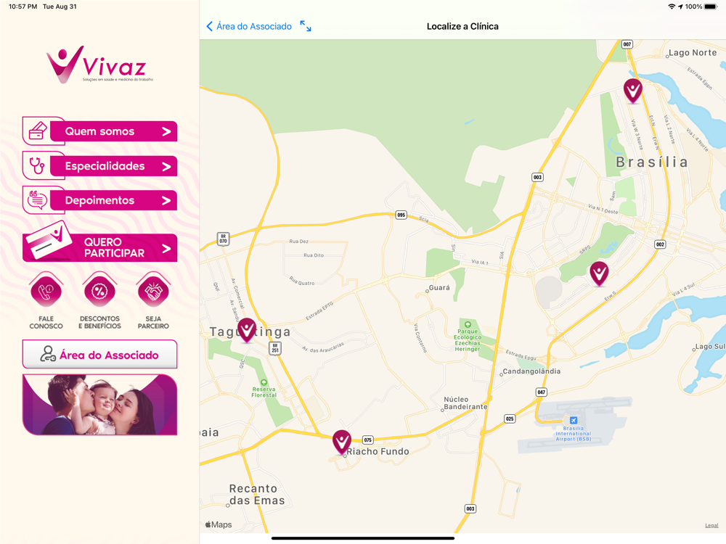Select the clinic pin near Taguatinga
726x544 pixels.
(x=247, y=330)
